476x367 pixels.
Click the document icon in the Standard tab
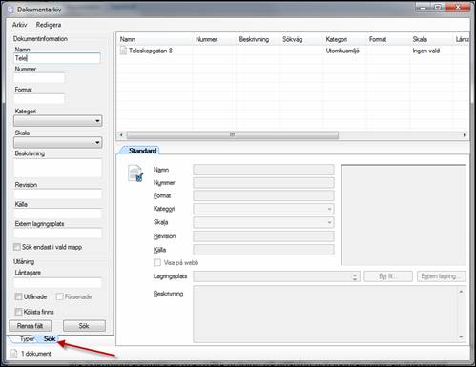pos(135,173)
